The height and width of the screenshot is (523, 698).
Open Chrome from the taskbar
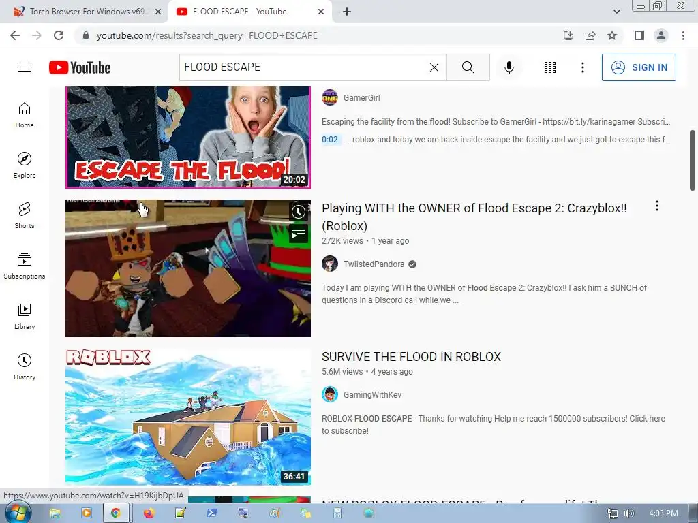point(116,513)
